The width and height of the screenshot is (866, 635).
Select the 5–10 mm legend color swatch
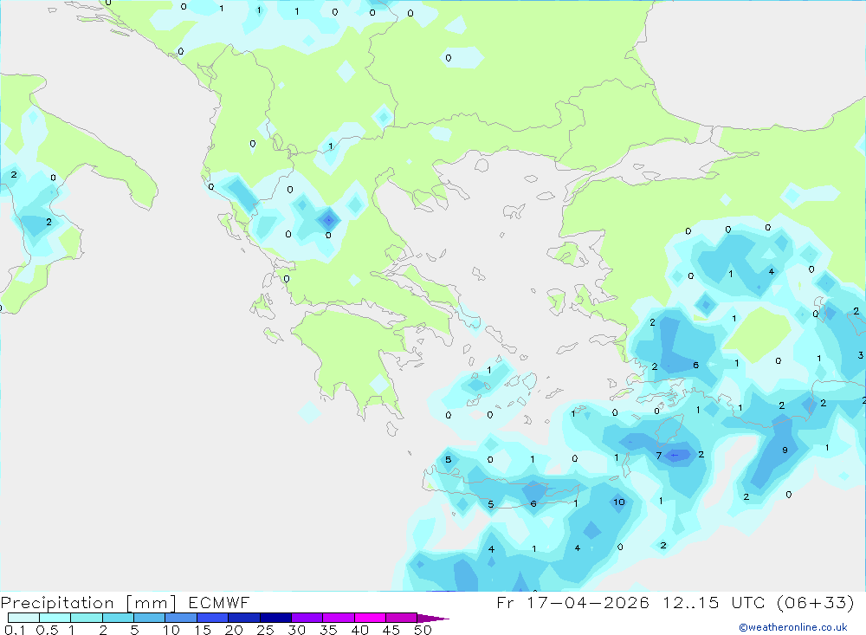tap(150, 618)
